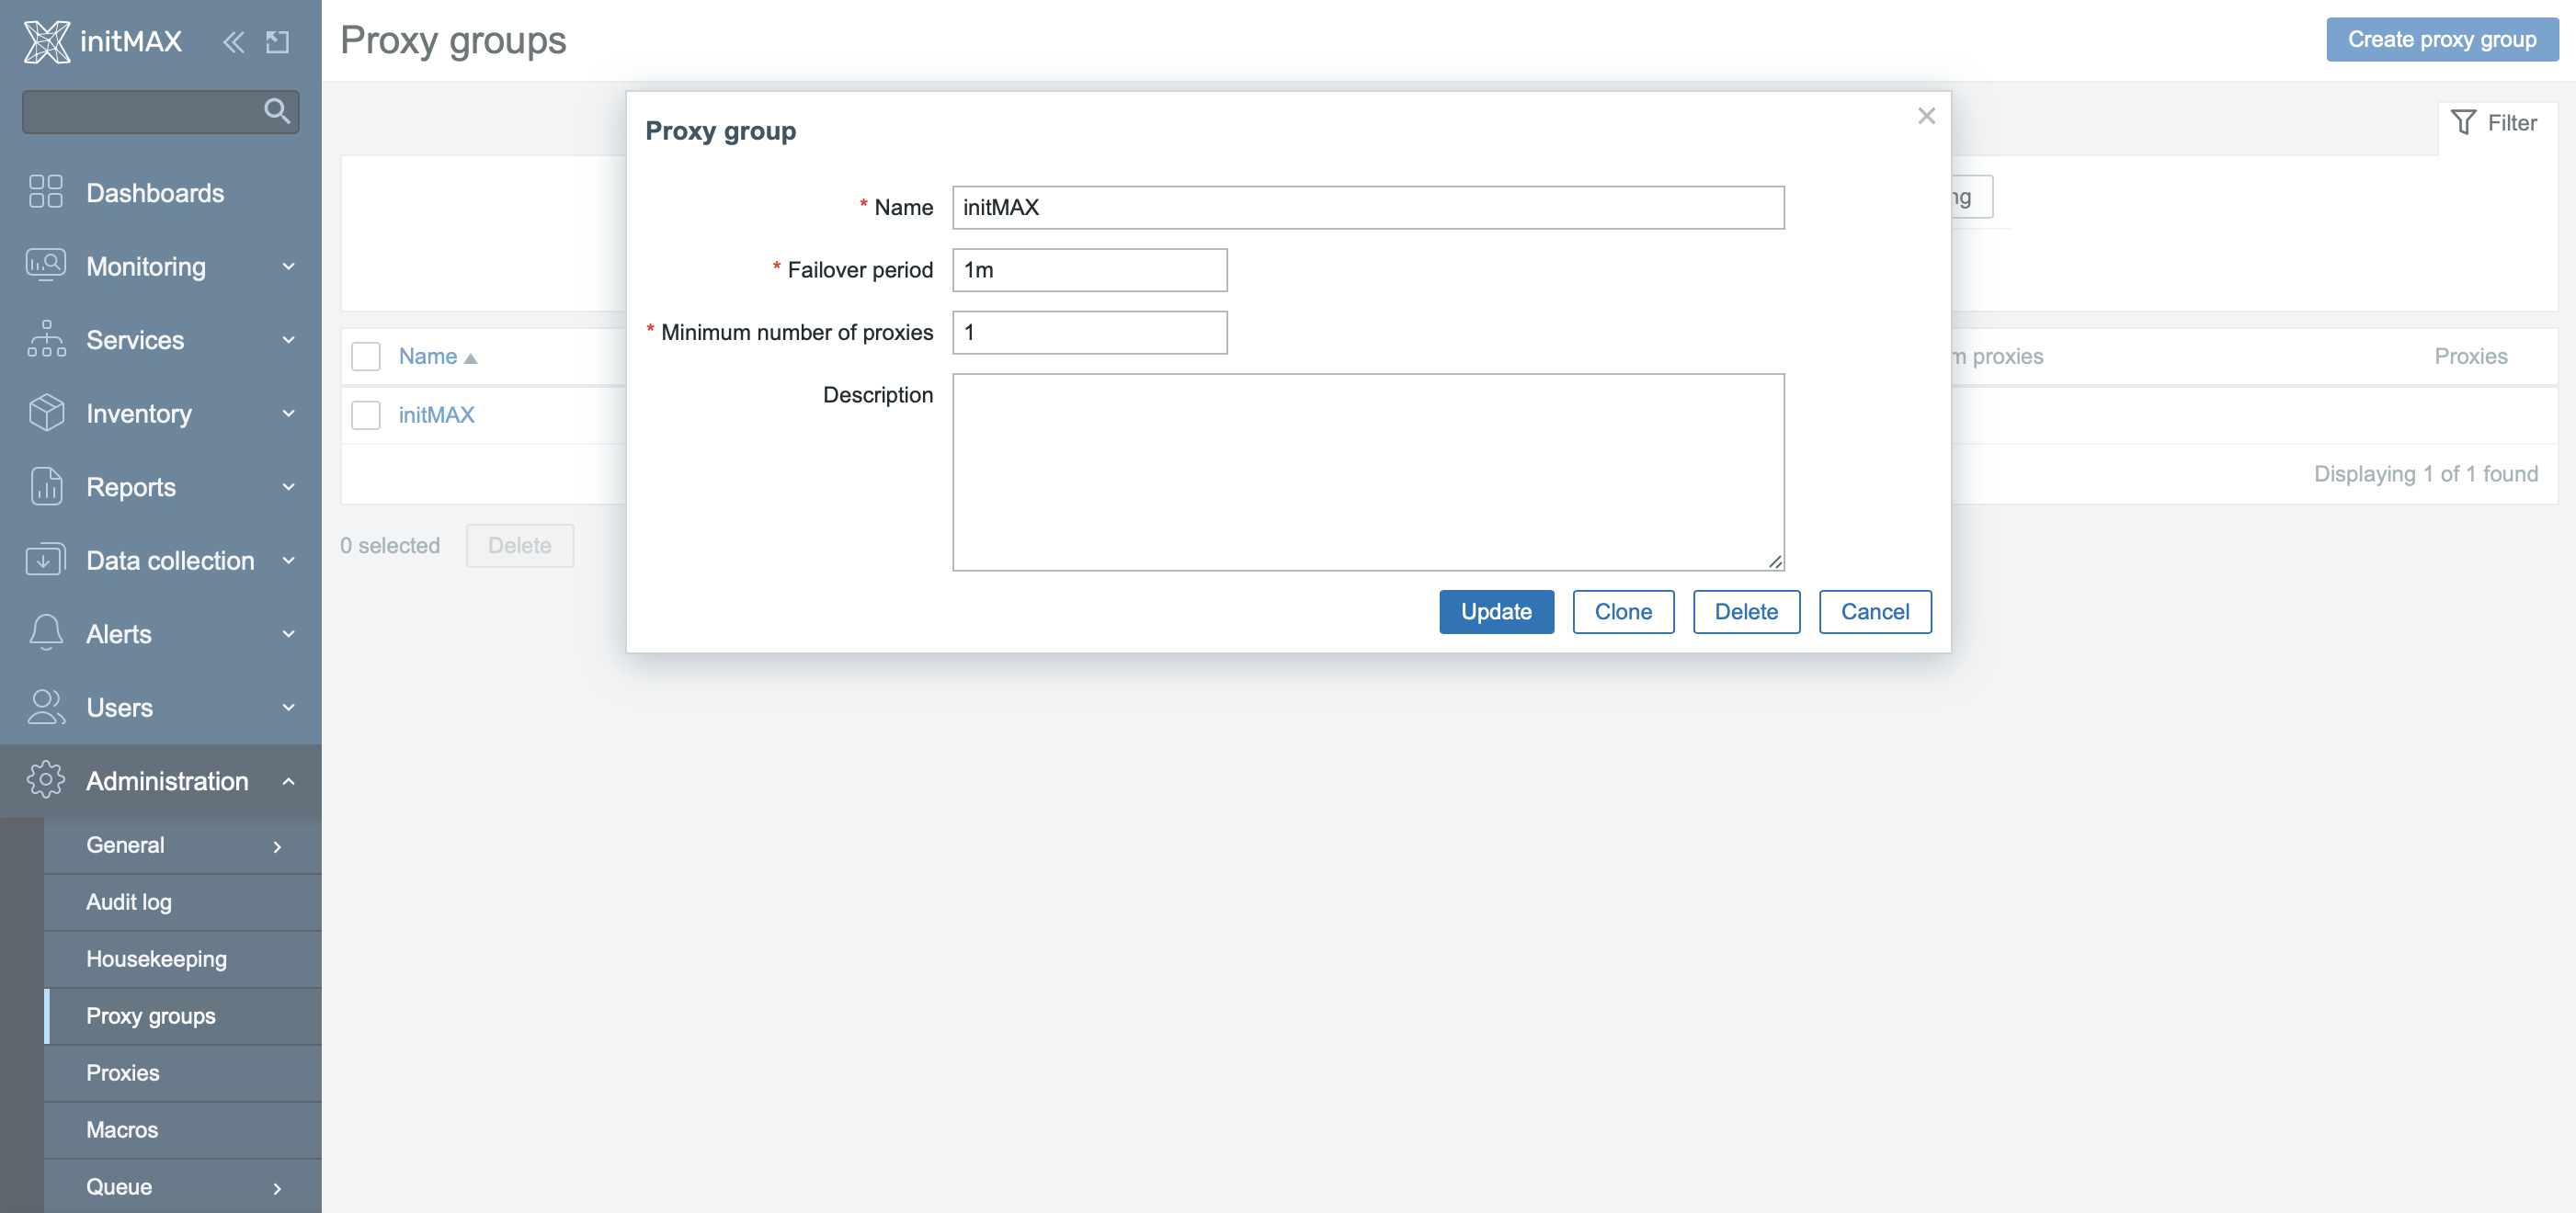Open the Audit log menu item
2576x1213 pixels.
[x=128, y=902]
